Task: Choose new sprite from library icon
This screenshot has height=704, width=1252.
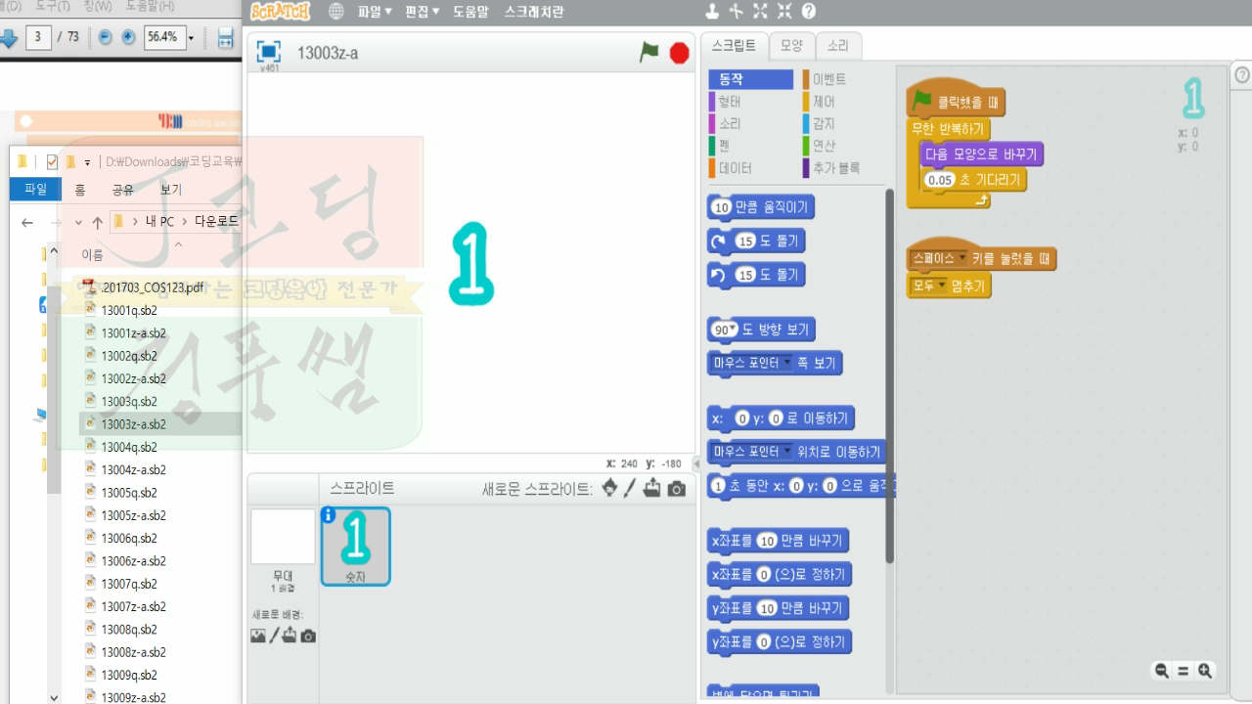Action: point(610,488)
